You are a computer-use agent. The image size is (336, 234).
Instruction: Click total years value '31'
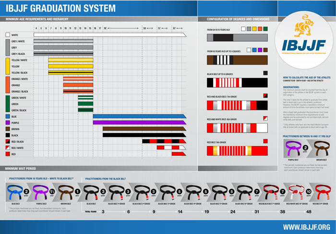(257, 212)
